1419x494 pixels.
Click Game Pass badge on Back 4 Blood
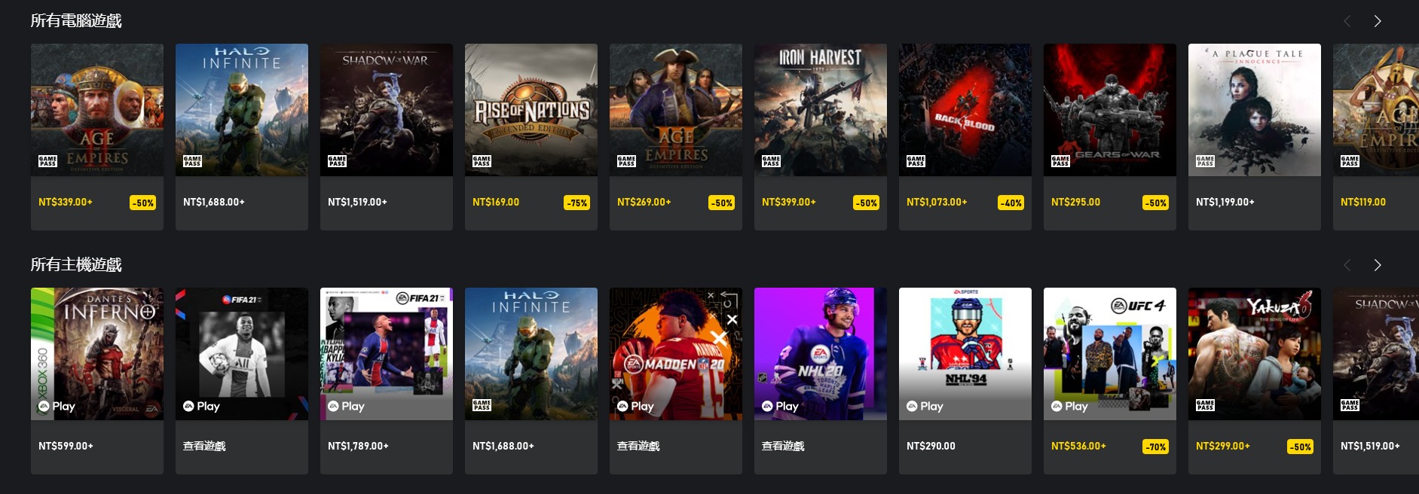click(916, 161)
